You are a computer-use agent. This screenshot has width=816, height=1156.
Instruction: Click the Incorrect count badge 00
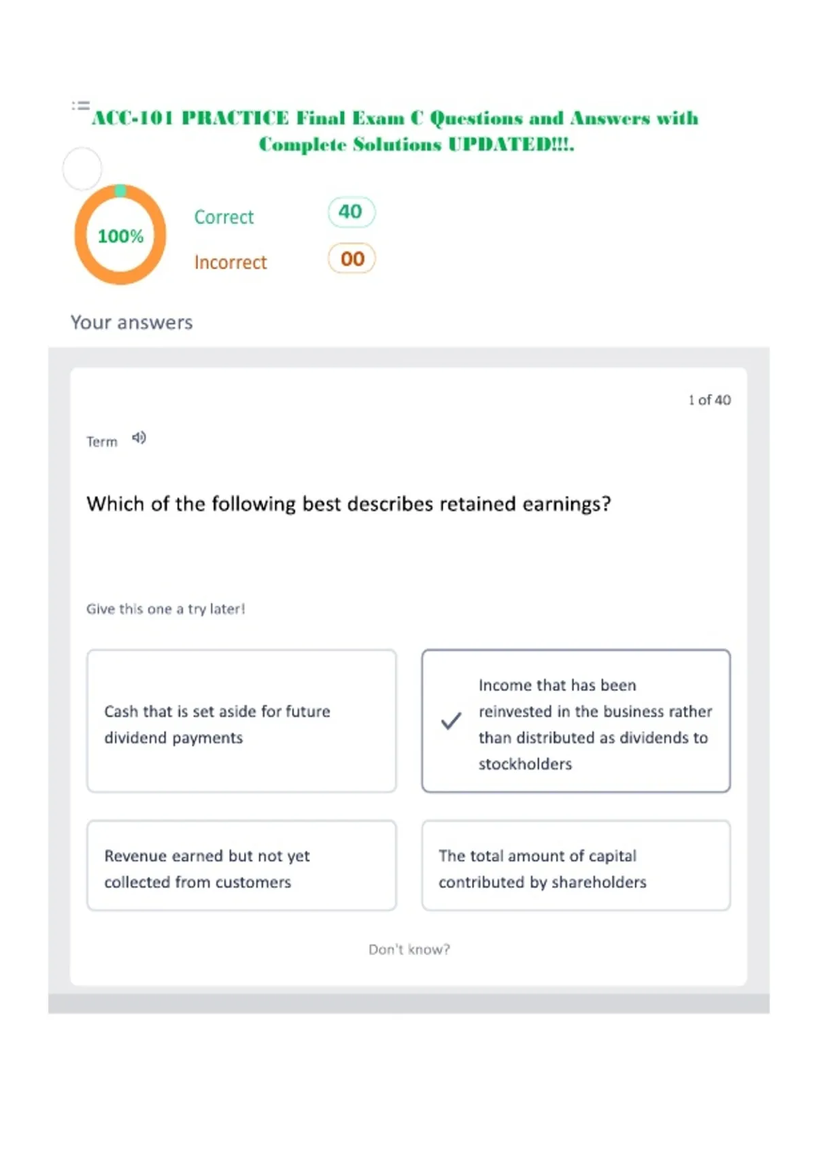[x=352, y=258]
